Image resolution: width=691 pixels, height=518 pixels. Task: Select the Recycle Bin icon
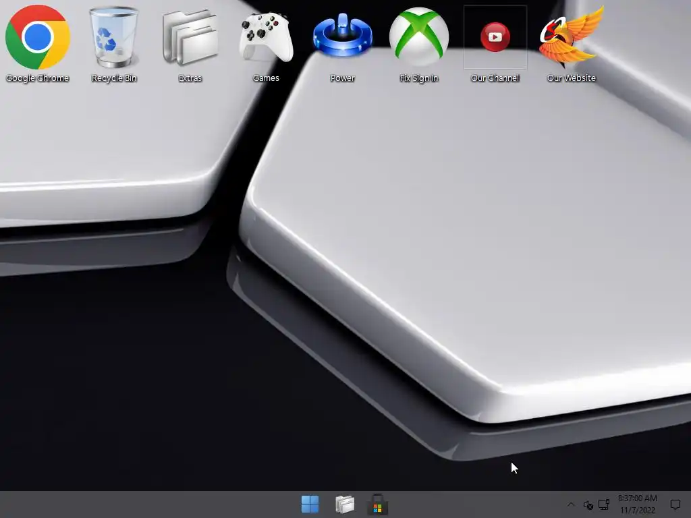tap(113, 38)
